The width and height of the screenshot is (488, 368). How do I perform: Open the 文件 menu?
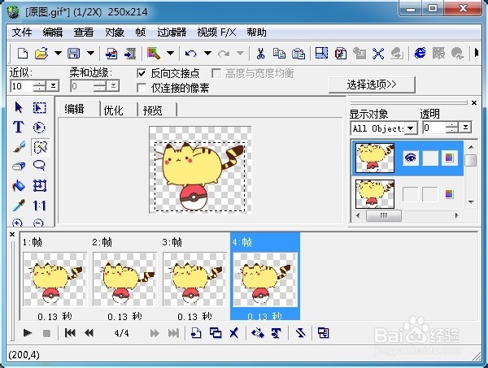pyautogui.click(x=22, y=32)
